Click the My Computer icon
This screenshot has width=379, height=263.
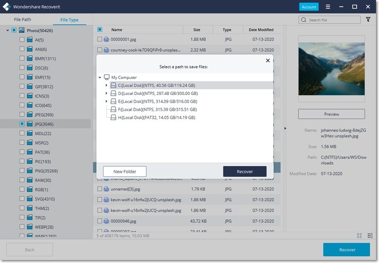pyautogui.click(x=107, y=77)
